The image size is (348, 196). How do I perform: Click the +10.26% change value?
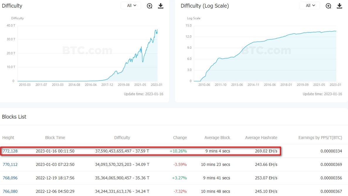point(178,151)
